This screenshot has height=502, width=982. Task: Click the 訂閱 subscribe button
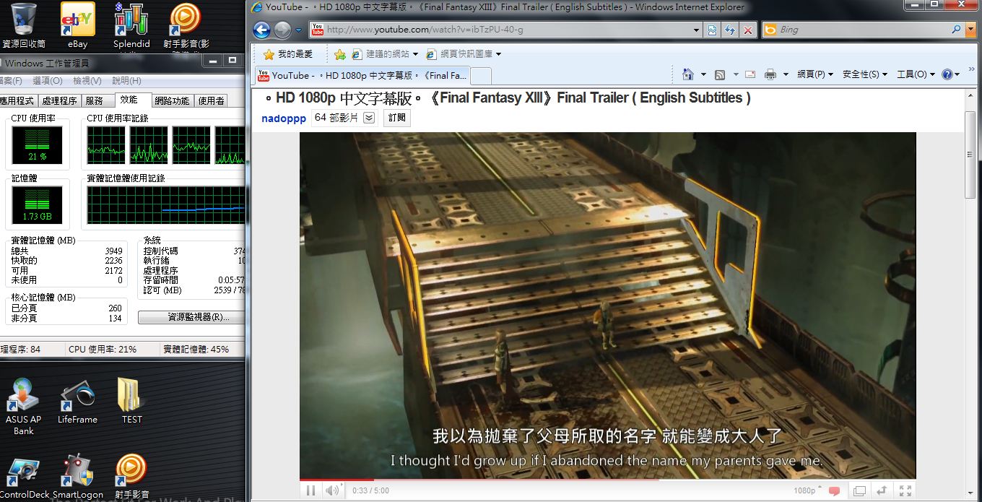[396, 118]
